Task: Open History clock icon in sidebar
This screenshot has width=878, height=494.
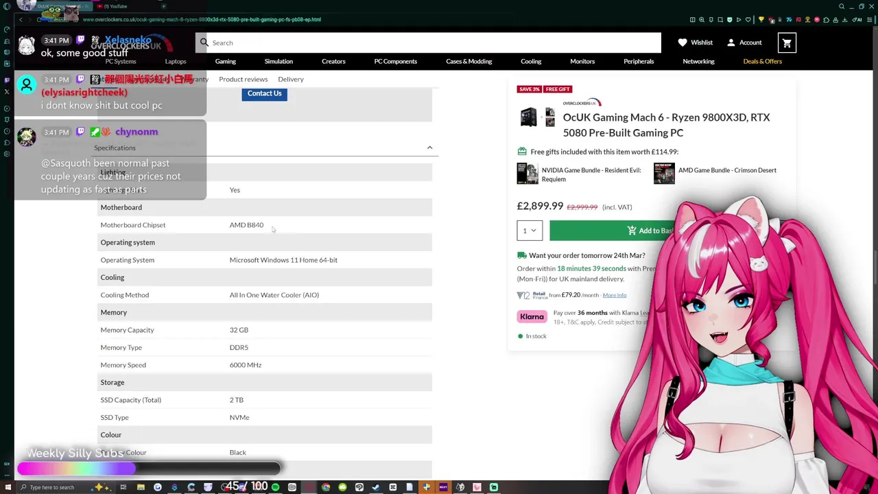Action: pyautogui.click(x=7, y=131)
